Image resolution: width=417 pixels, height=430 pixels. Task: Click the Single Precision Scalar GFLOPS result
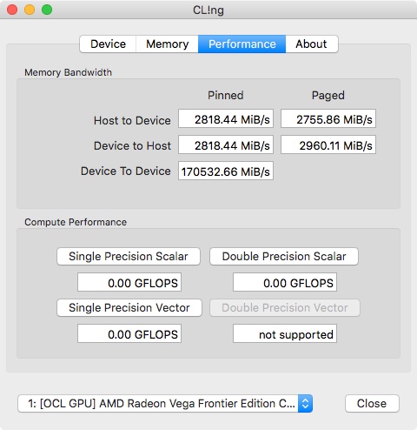click(129, 282)
